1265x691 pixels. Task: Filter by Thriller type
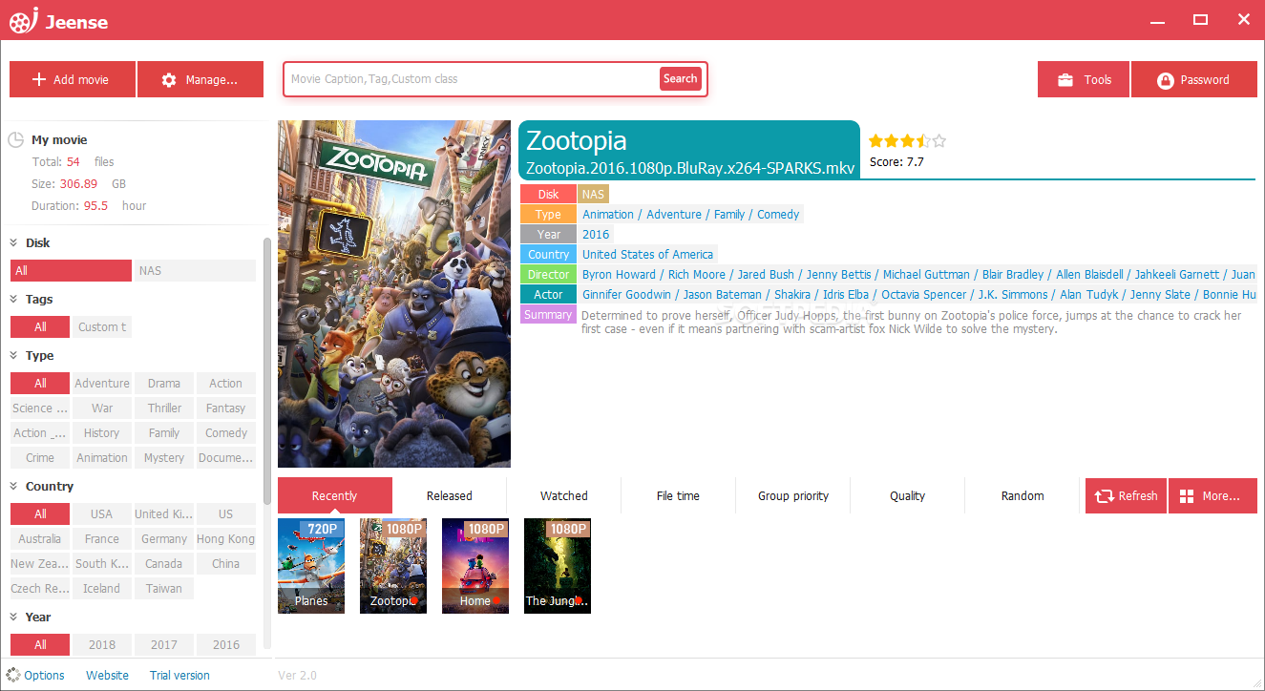point(164,408)
